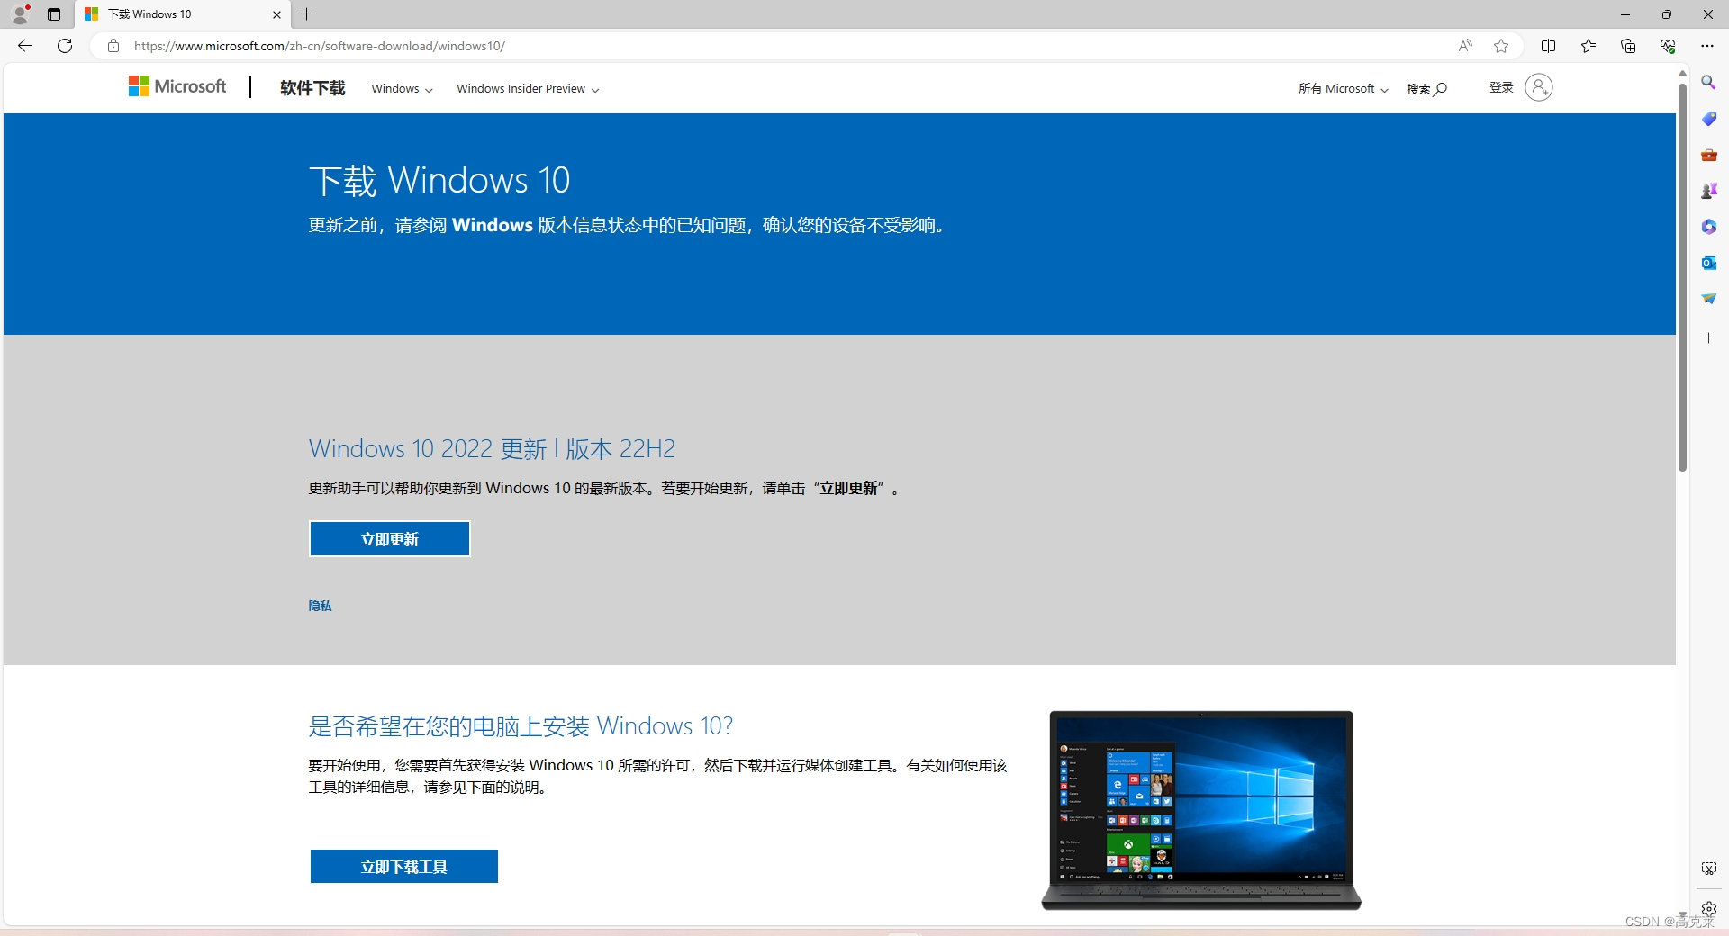This screenshot has height=936, width=1729.
Task: Open sidebar search icon
Action: coord(1708,83)
